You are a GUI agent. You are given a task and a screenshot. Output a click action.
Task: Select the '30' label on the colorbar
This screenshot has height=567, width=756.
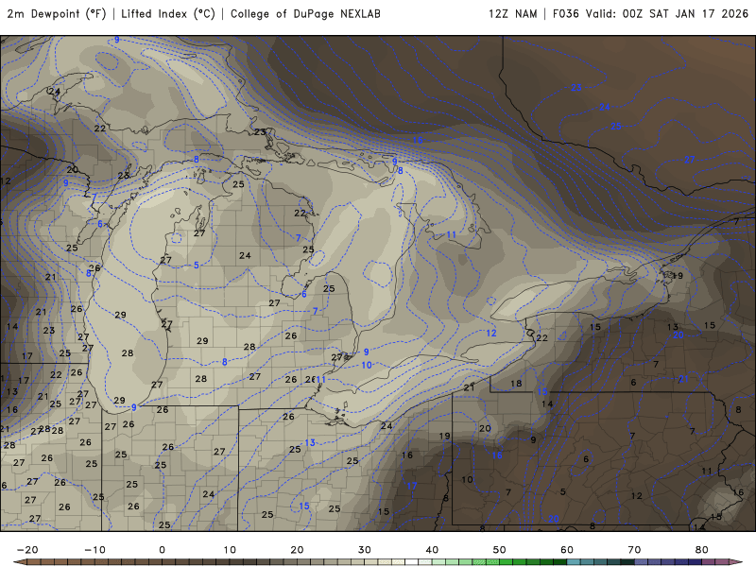pos(365,550)
